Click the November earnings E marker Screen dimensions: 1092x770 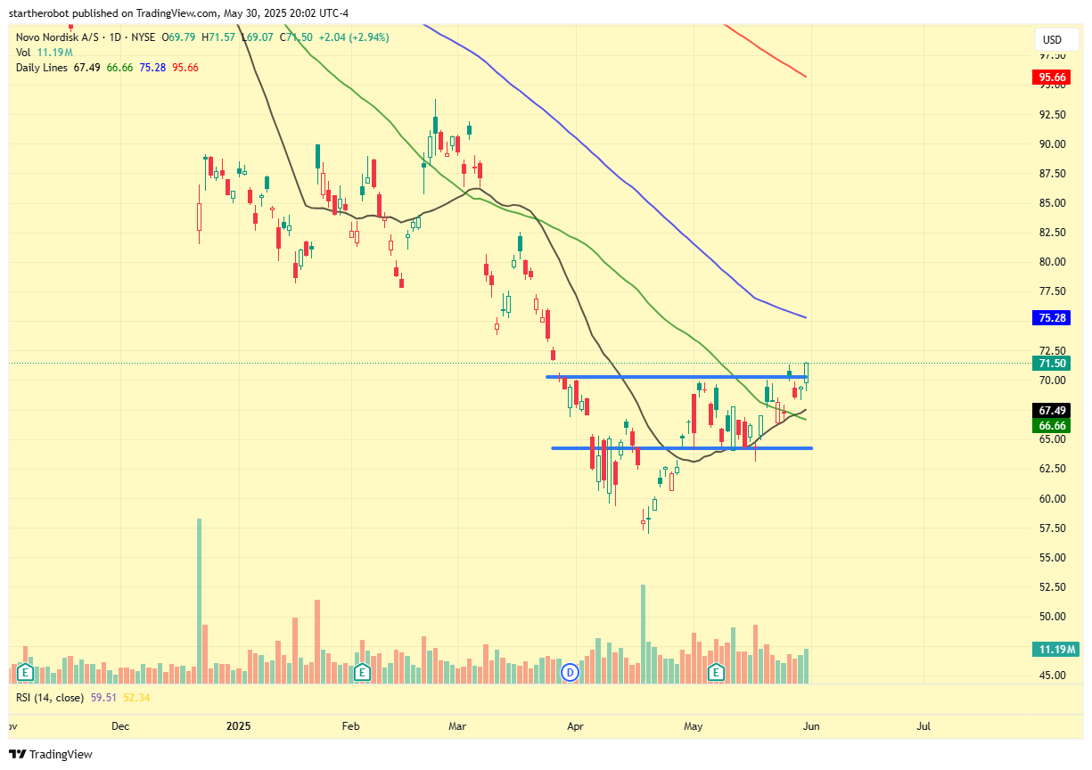click(25, 672)
